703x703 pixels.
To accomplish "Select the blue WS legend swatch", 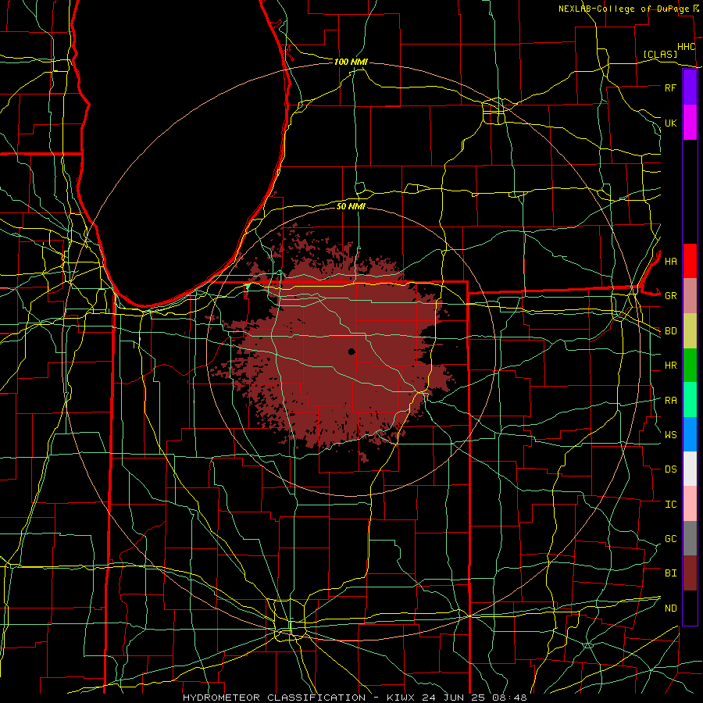I will click(690, 434).
